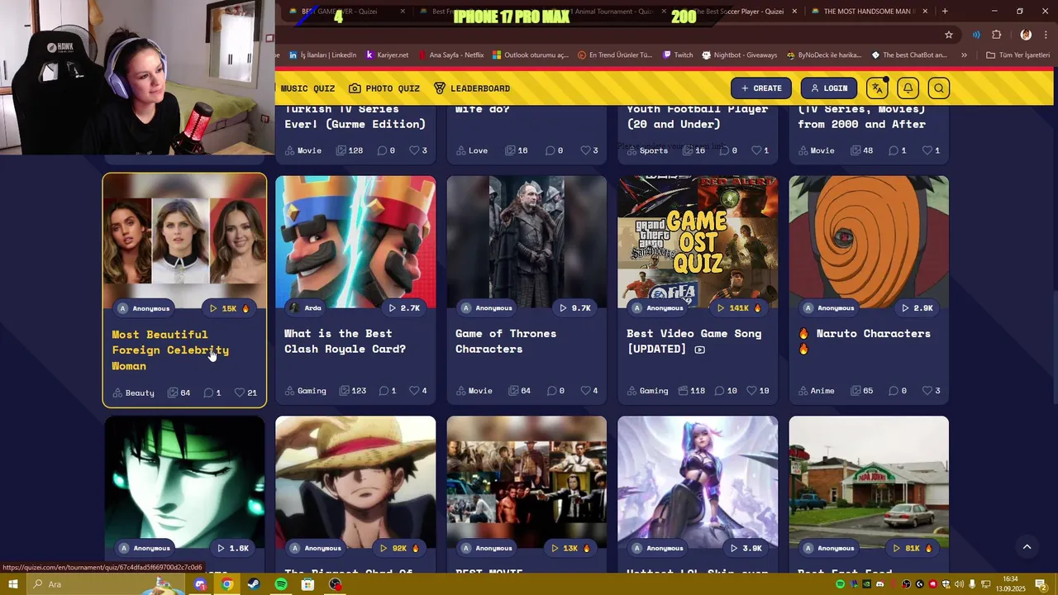Viewport: 1058px width, 595px height.
Task: Click the Gaming tag on Clash Royale card
Action: click(x=306, y=391)
